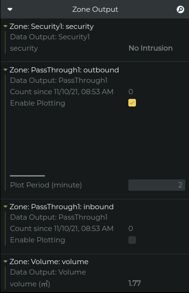Screen dimensions: 189x293
Task: Click outbound Count since 11/10/21 row
Action: coord(72,92)
